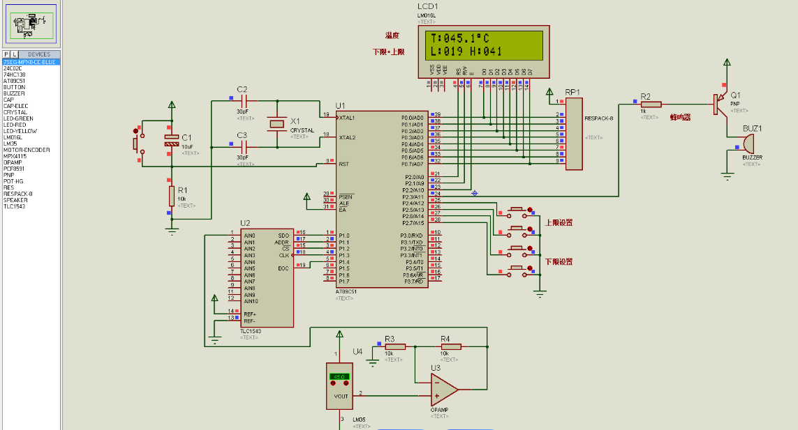Click the ground symbol below the buzzer
Viewport: 798px width, 430px height.
coord(727,177)
